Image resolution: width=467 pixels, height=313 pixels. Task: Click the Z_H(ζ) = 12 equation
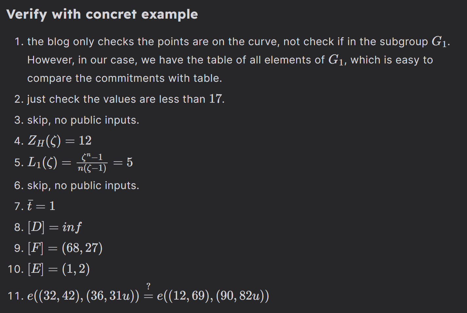(x=60, y=141)
